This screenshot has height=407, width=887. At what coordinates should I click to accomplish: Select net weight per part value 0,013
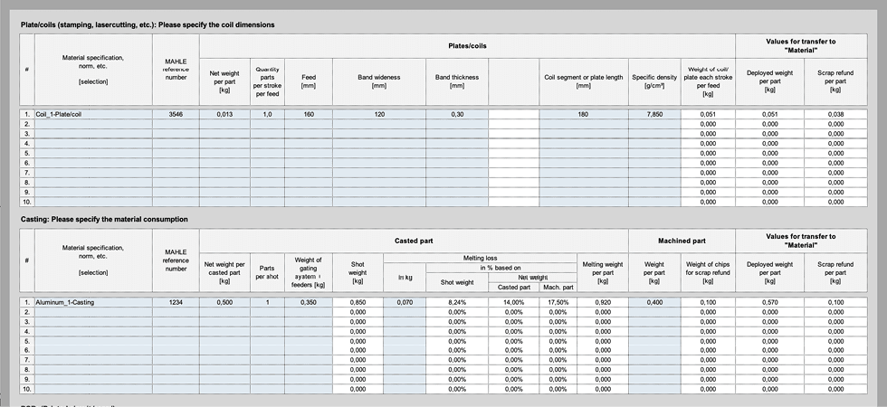click(224, 115)
